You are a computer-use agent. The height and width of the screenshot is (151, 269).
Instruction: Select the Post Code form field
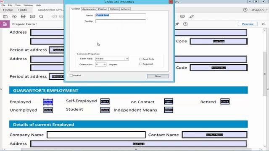click(x=219, y=41)
